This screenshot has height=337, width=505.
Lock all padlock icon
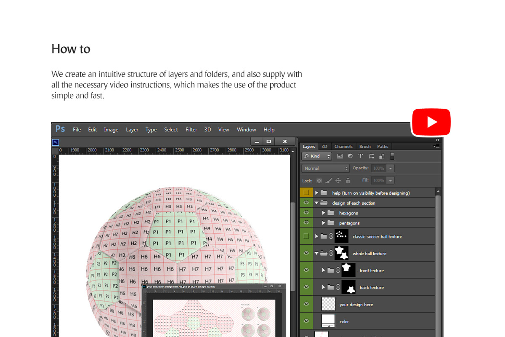click(348, 180)
